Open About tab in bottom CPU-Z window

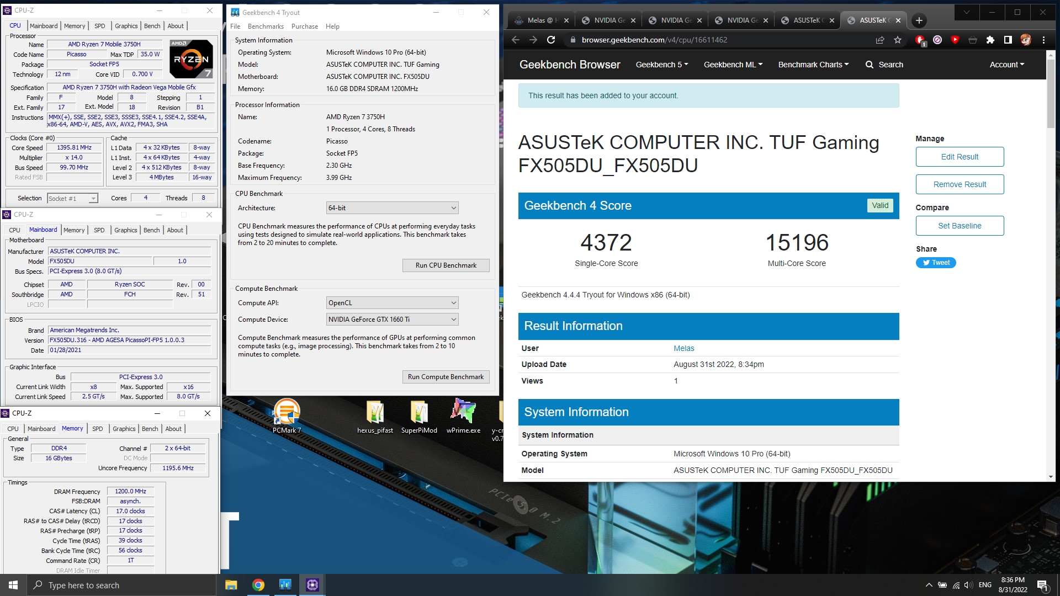click(x=173, y=429)
